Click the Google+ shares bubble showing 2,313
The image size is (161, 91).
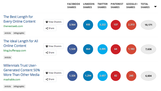click(131, 25)
